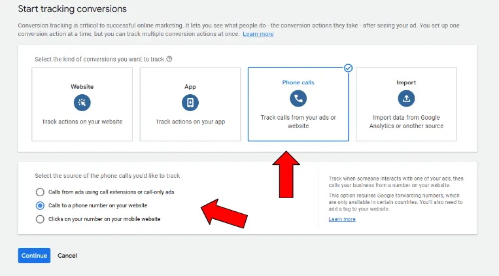Select clicks on your number on mobile website

coord(40,219)
